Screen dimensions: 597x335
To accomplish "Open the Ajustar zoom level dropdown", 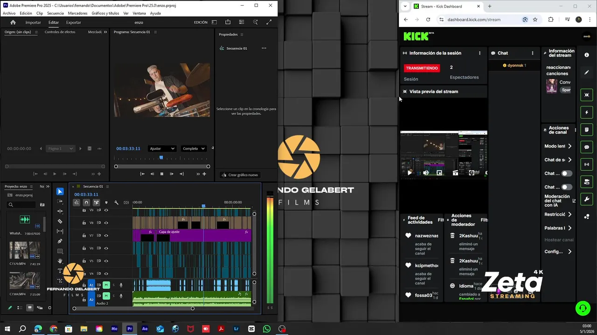I will tap(162, 148).
